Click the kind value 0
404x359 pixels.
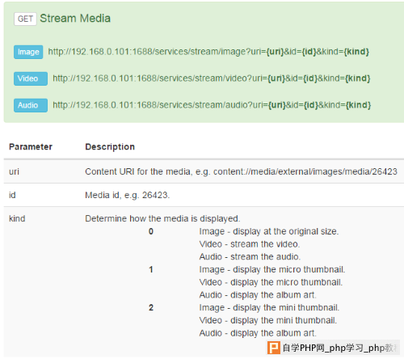pos(151,231)
